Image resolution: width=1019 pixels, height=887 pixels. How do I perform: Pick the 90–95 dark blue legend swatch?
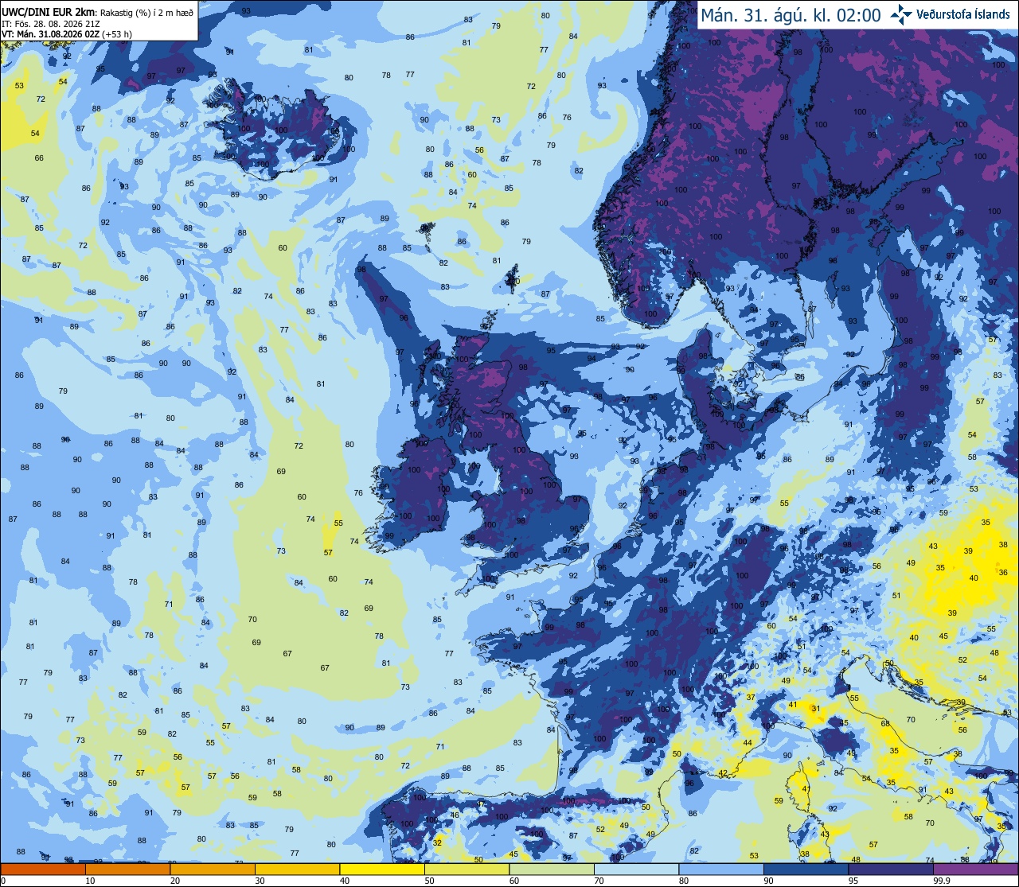[x=806, y=869]
